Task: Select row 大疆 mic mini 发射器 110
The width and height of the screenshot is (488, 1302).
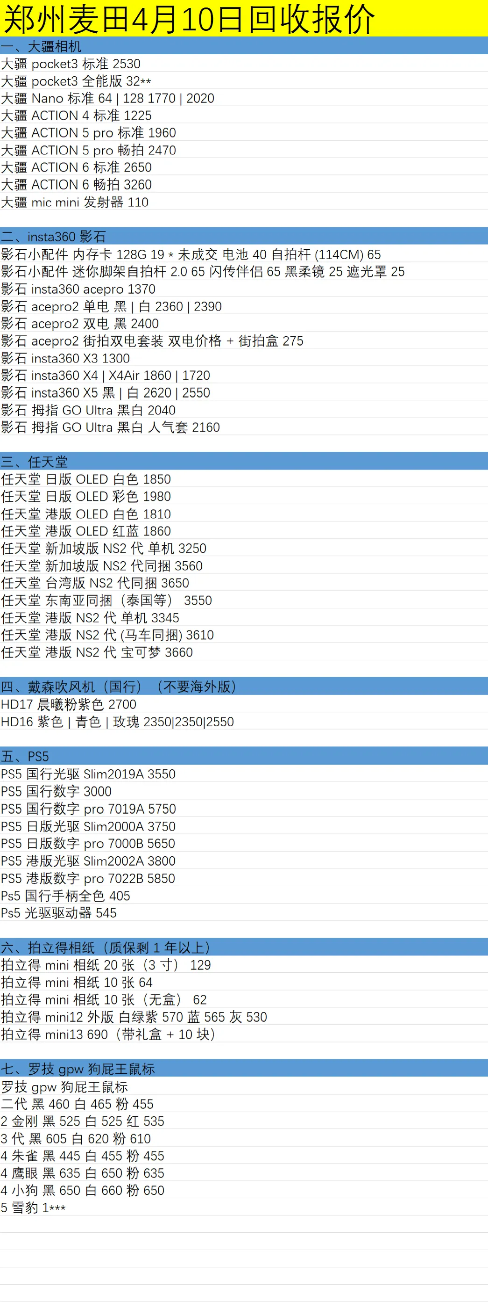Action: (244, 202)
